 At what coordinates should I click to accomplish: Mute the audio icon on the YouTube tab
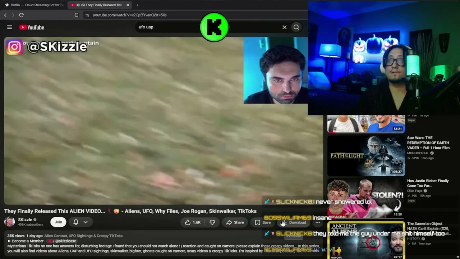(78, 5)
